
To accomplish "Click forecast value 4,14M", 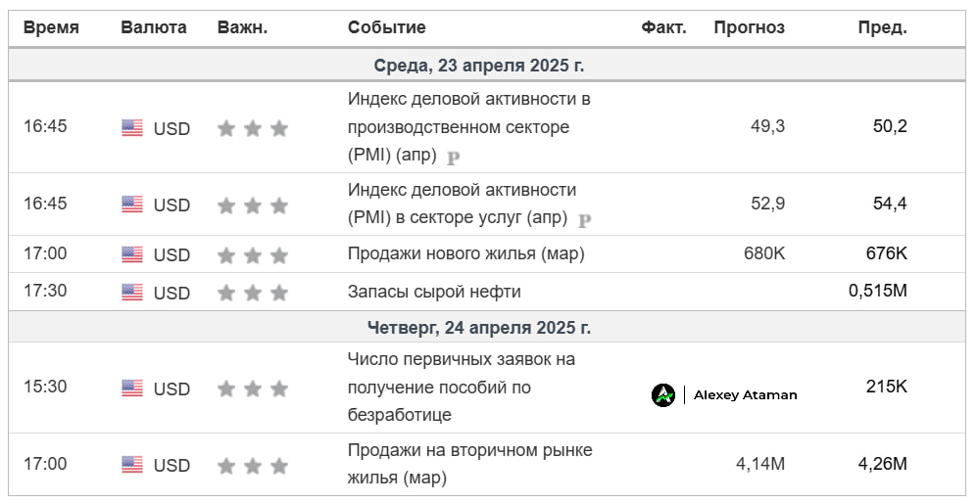I will click(760, 464).
